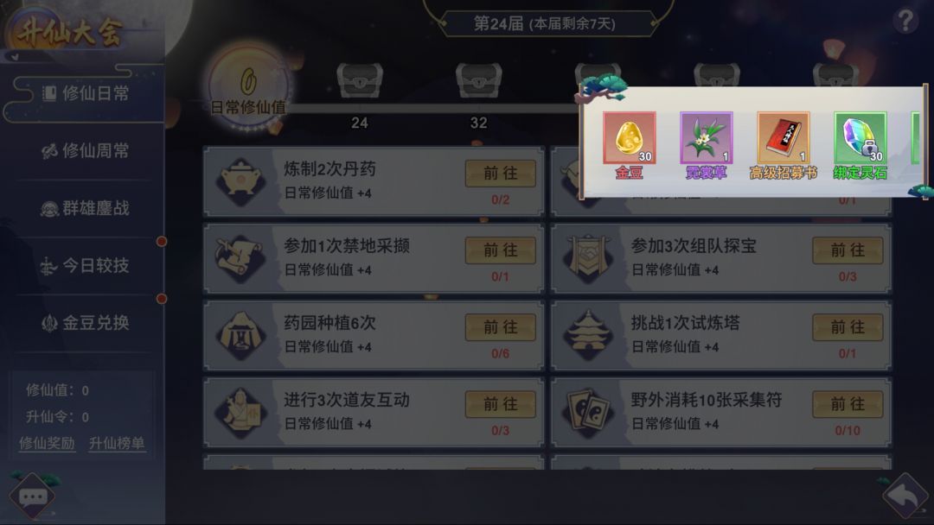Switch to the 修仙周常 tab
Image resolution: width=934 pixels, height=525 pixels.
coord(83,150)
